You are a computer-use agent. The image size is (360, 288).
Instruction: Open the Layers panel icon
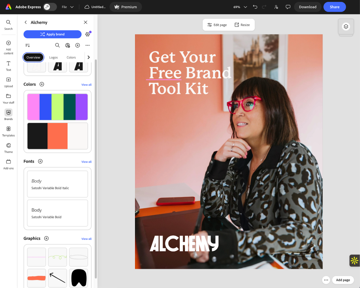coord(346,27)
